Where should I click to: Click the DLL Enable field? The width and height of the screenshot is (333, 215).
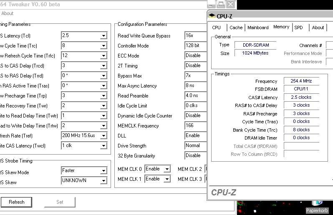(x=196, y=135)
